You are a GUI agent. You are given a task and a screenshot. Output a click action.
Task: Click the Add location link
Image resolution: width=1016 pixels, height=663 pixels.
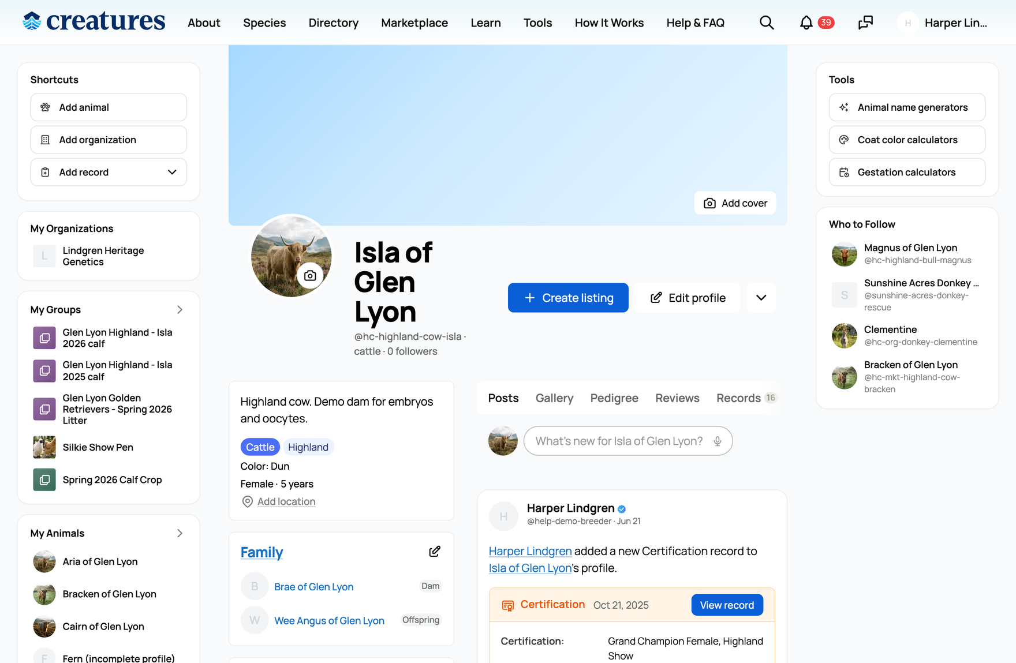pos(286,501)
